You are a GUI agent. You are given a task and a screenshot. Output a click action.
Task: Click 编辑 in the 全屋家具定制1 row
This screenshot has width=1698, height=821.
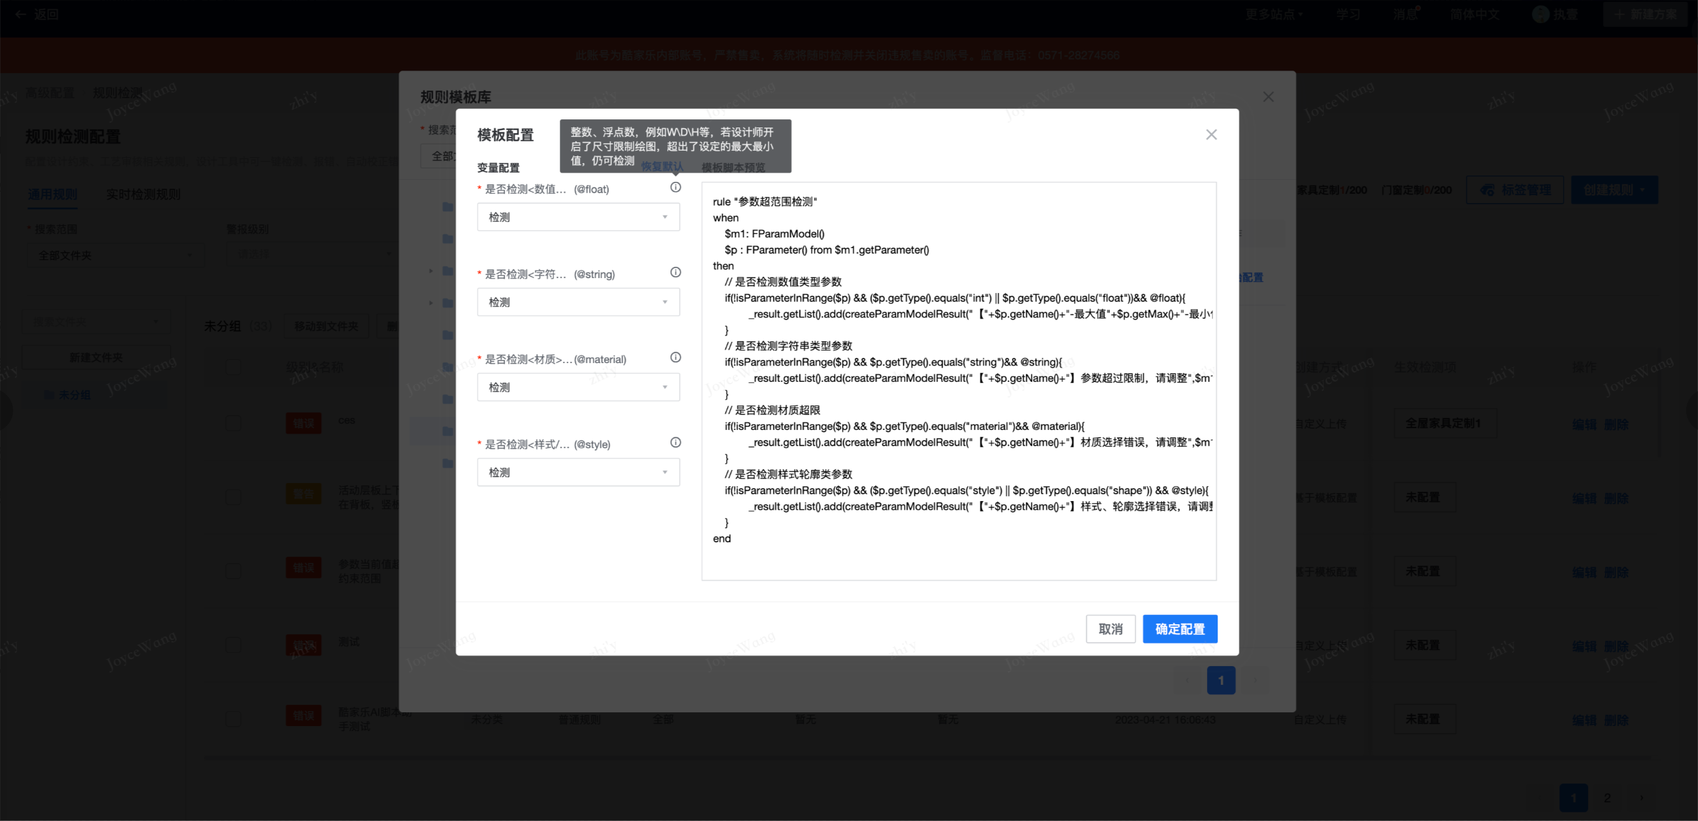1584,424
